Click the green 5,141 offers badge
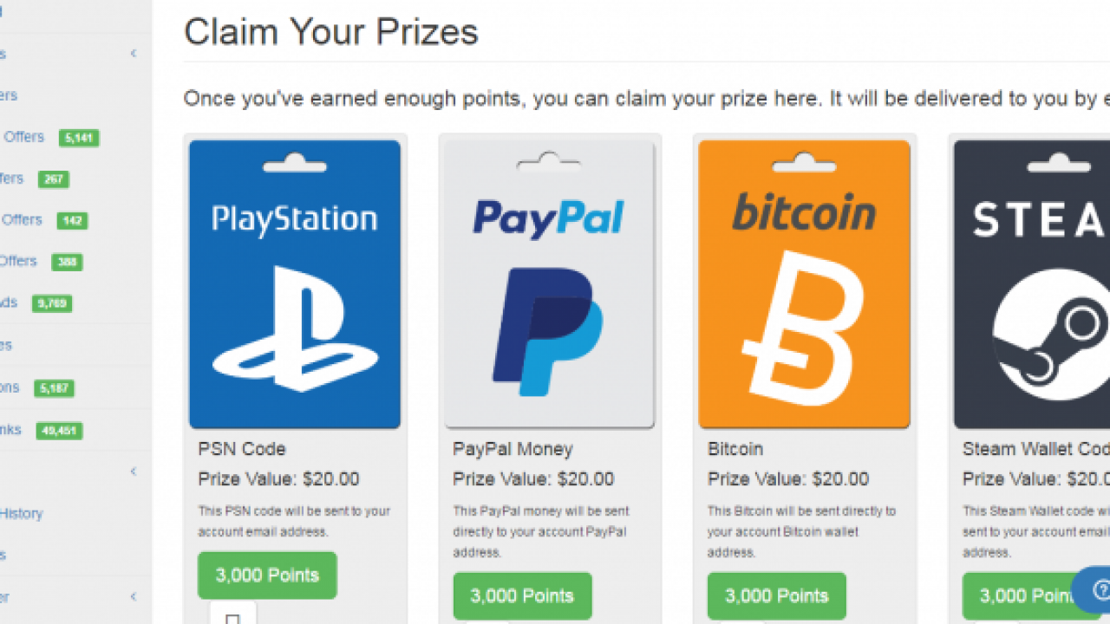This screenshot has width=1110, height=624. pos(79,138)
